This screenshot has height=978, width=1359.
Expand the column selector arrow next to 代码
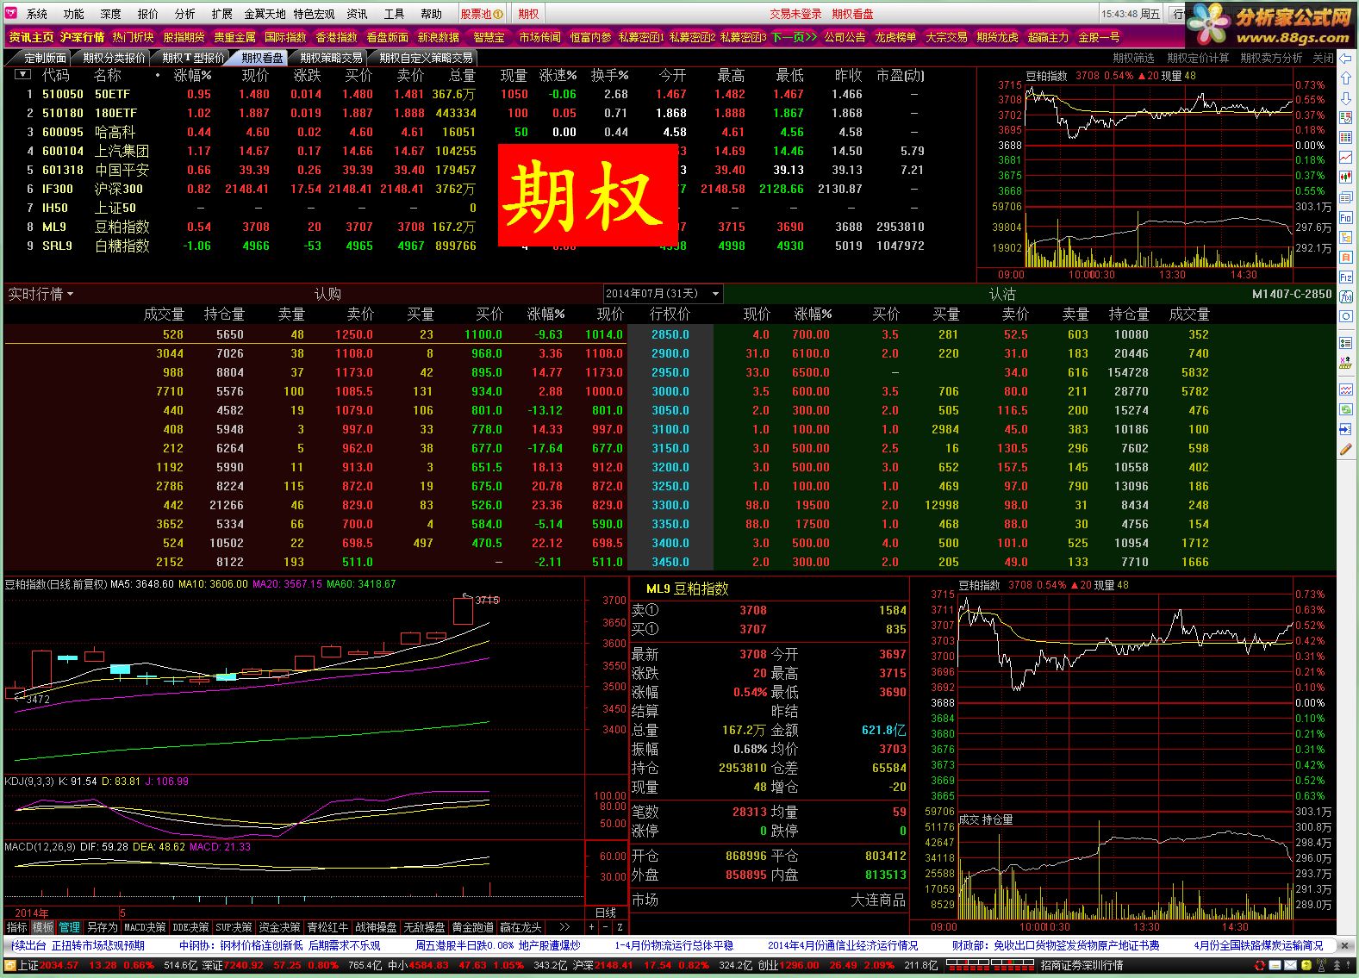(x=23, y=75)
